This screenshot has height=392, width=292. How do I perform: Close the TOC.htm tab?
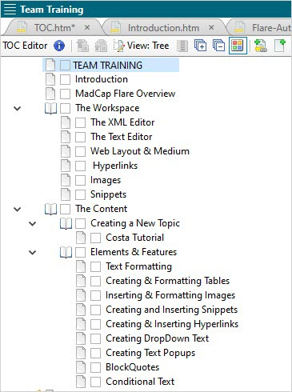(87, 27)
